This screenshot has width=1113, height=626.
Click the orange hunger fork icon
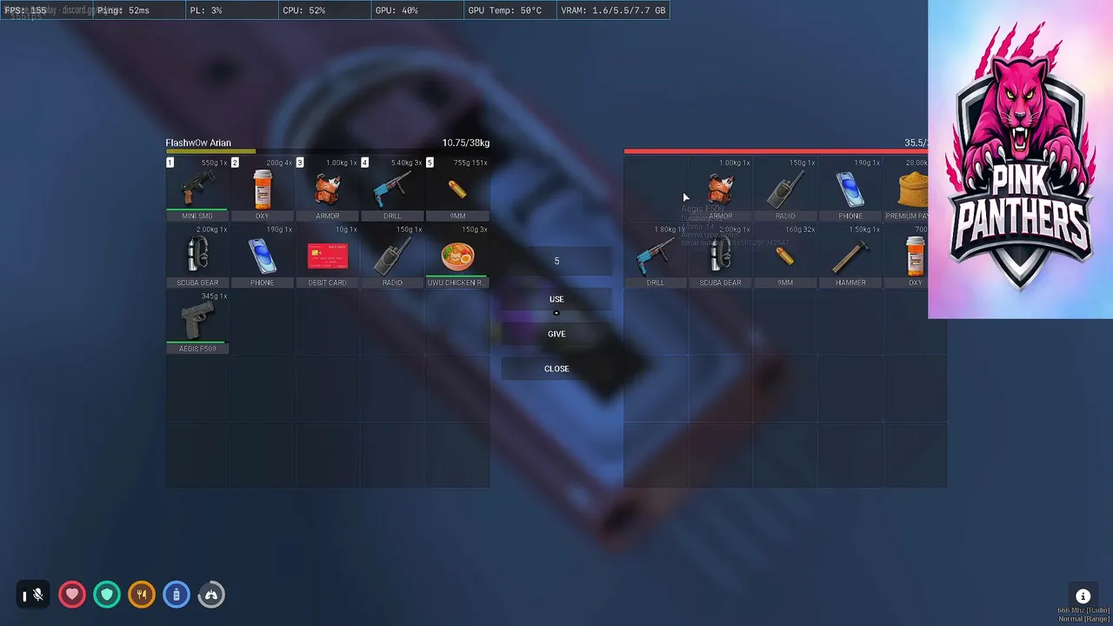142,595
